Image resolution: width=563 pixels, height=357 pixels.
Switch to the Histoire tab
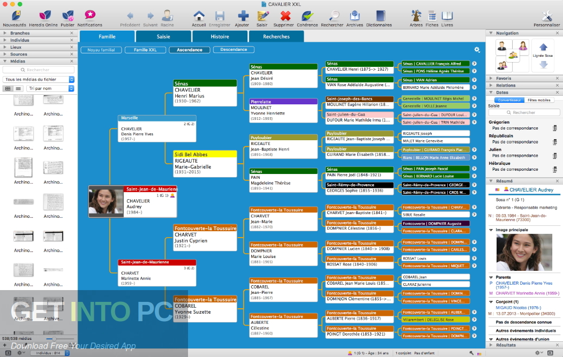click(x=220, y=36)
